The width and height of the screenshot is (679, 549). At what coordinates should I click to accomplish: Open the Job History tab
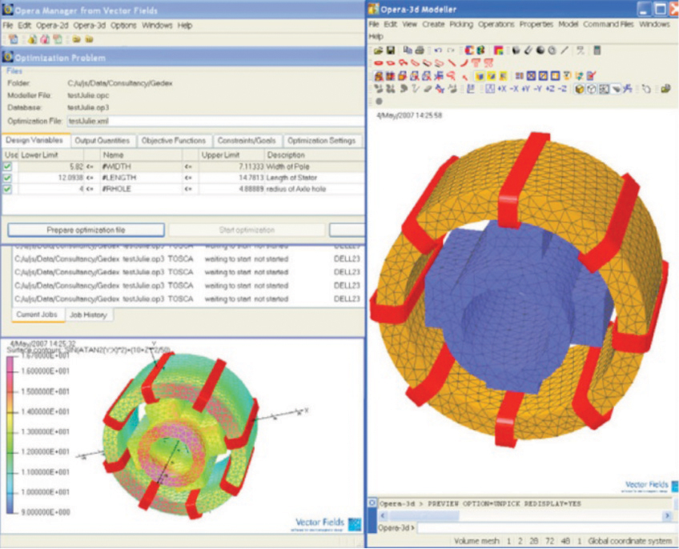click(87, 315)
